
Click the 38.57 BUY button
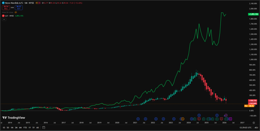pyautogui.click(x=19, y=7)
